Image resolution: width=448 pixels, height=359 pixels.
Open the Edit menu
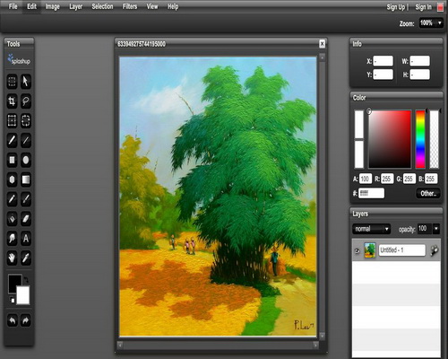pyautogui.click(x=31, y=6)
